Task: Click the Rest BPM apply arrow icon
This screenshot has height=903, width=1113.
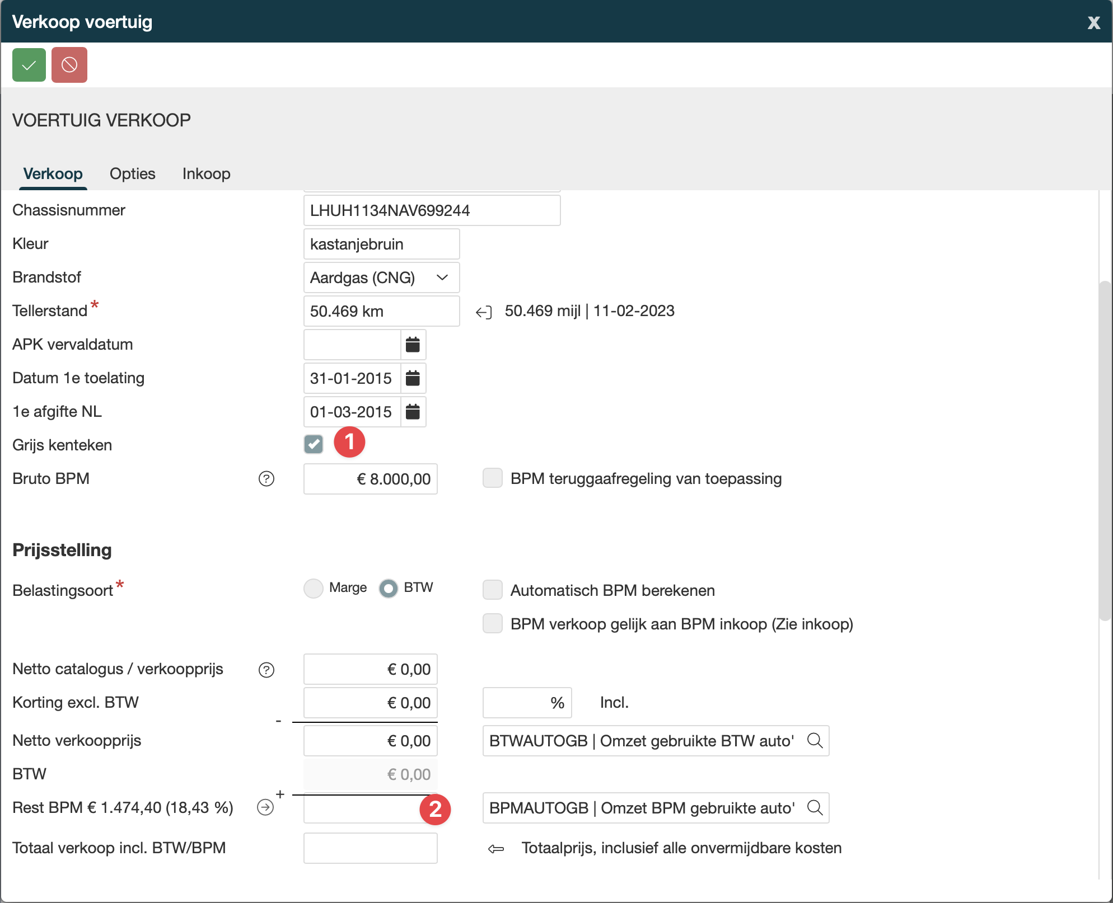Action: (x=265, y=807)
